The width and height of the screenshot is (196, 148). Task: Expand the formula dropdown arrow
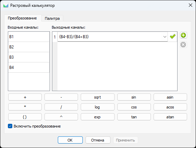[165, 37]
